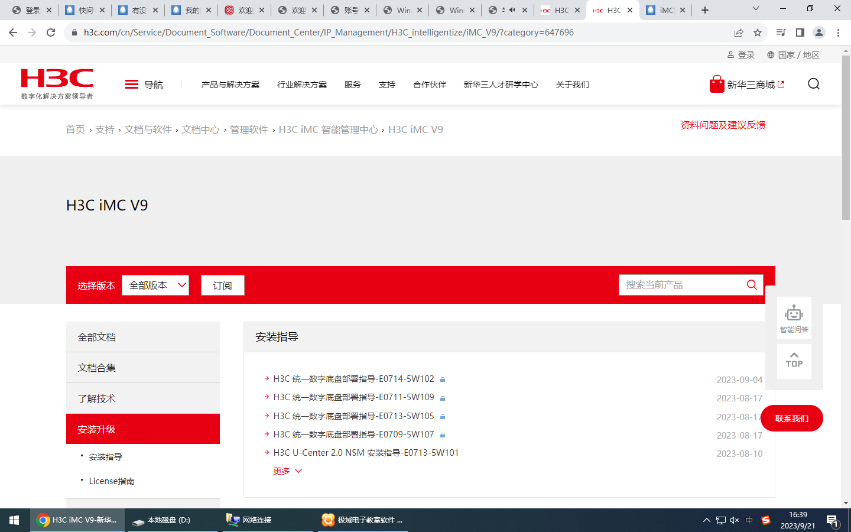Image resolution: width=851 pixels, height=532 pixels.
Task: Bookmark this page with the star icon
Action: coord(758,33)
